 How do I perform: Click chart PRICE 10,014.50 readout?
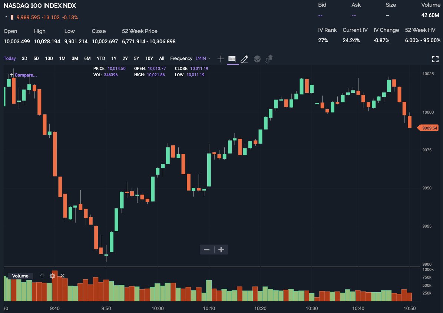click(110, 68)
